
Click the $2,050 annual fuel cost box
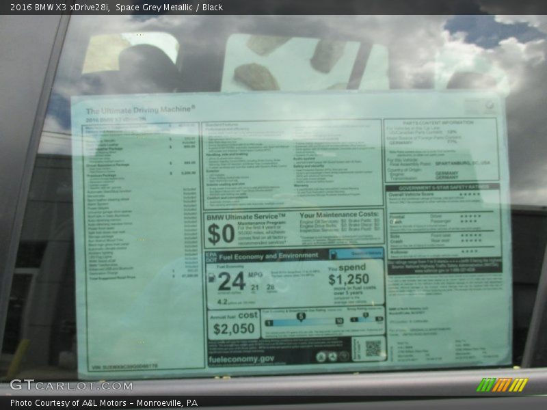pyautogui.click(x=233, y=326)
